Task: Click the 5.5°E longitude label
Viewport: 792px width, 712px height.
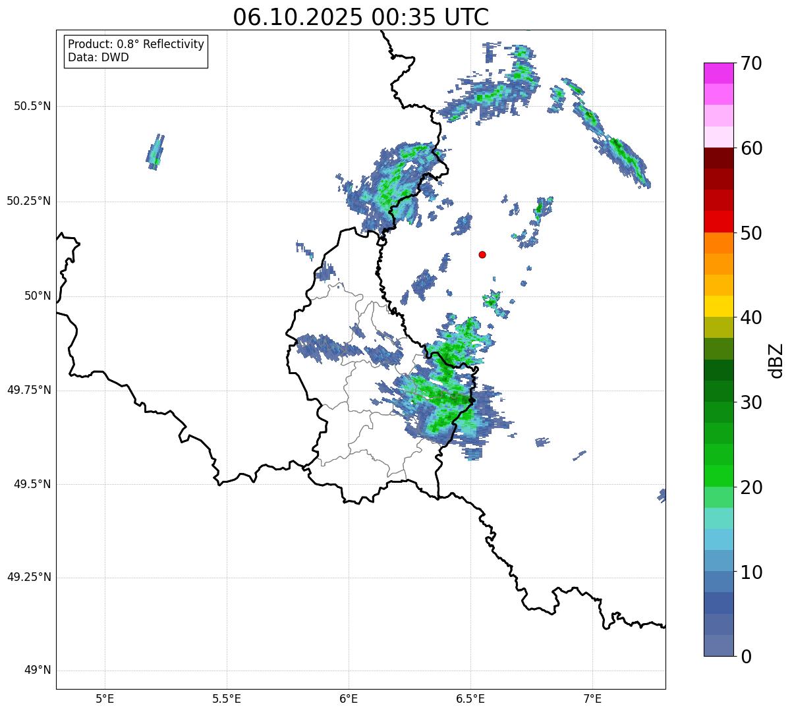Action: (x=227, y=699)
